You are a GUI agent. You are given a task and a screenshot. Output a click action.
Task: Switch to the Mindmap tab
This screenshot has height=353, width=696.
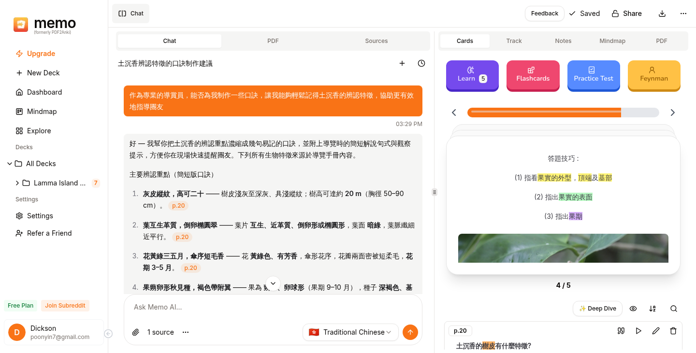pos(612,41)
